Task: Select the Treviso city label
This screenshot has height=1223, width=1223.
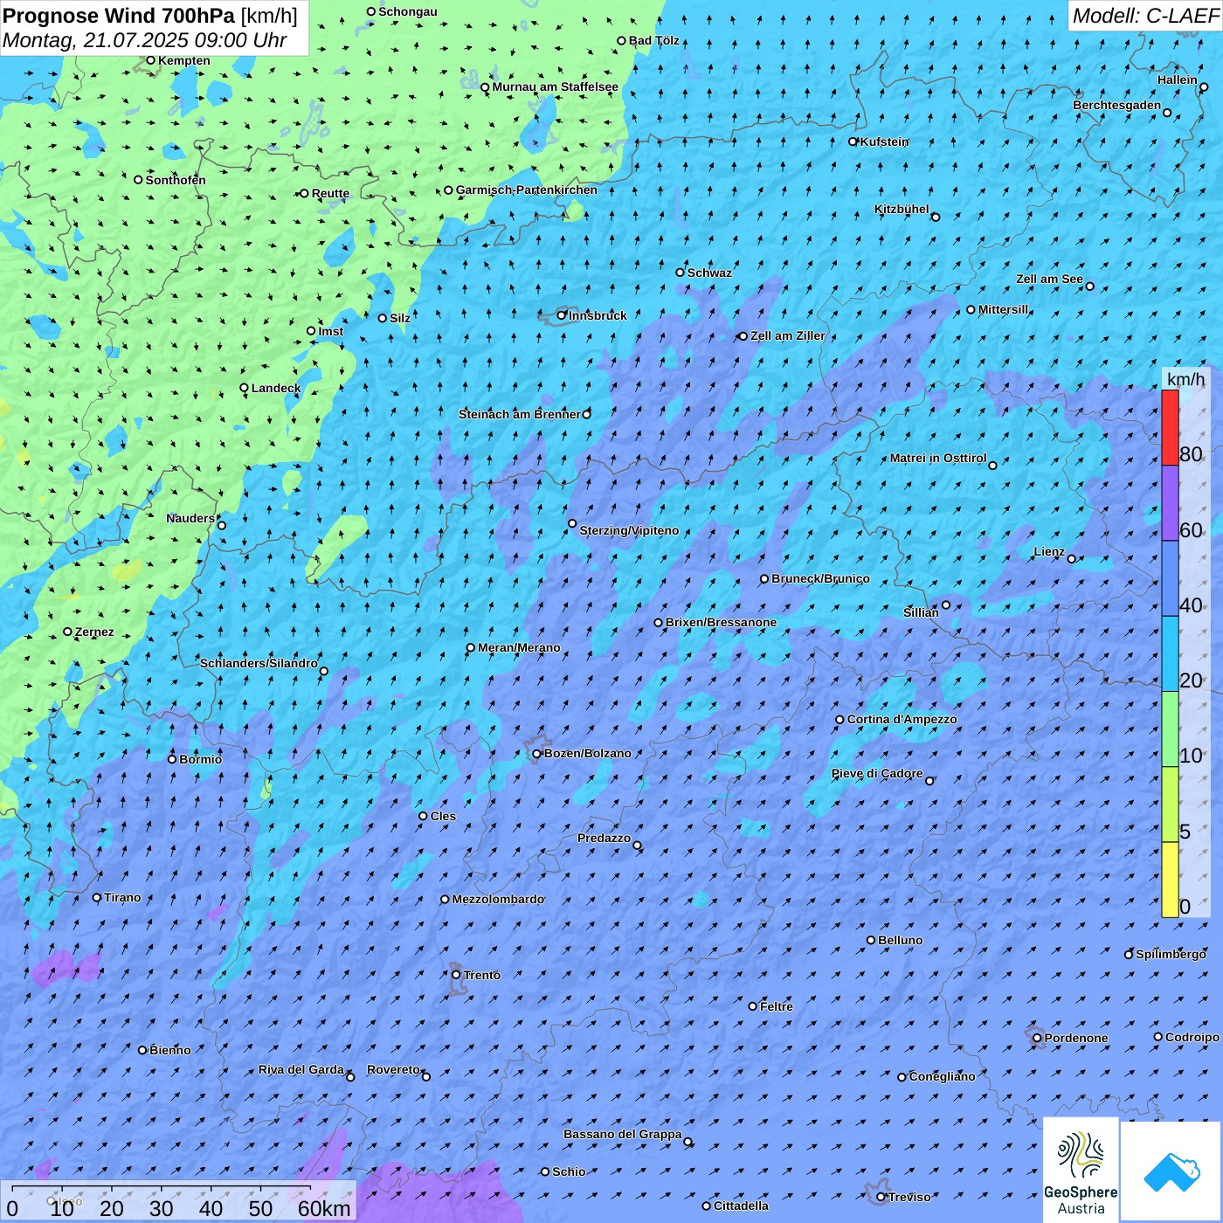Action: point(909,1197)
